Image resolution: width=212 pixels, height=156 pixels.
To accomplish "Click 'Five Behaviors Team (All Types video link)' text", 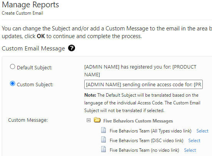I will [x=150, y=131].
